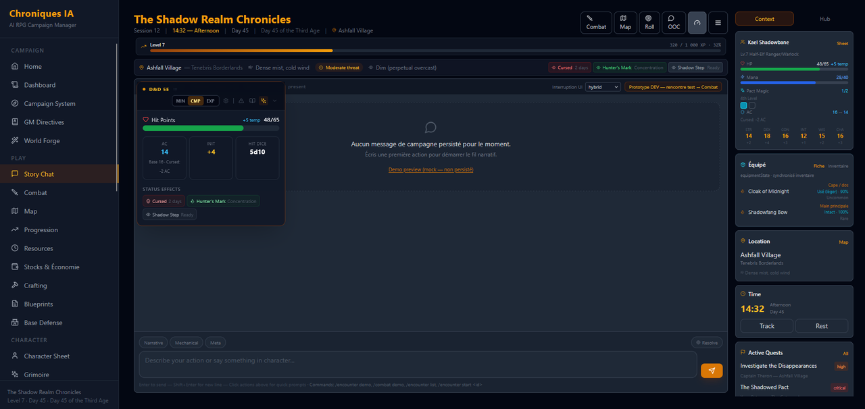Select the Meta quick prompt chip

216,343
